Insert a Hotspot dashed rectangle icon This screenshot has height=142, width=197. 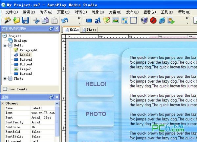point(133,20)
